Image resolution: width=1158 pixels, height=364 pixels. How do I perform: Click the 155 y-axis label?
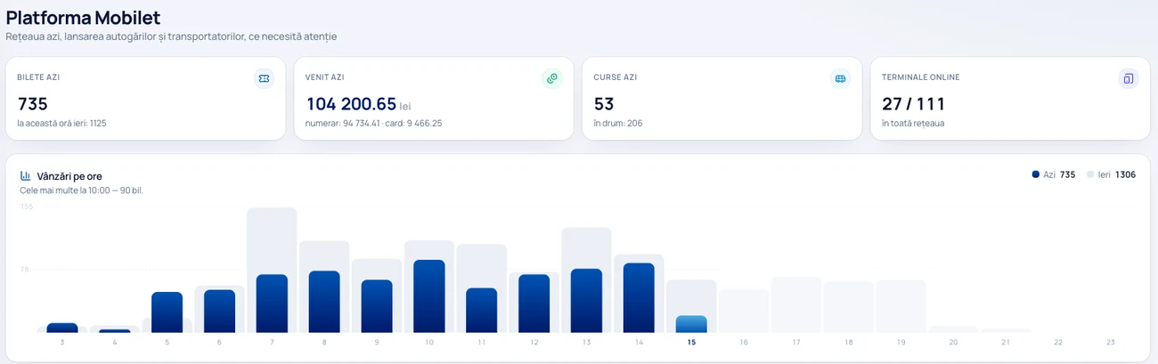[x=27, y=206]
